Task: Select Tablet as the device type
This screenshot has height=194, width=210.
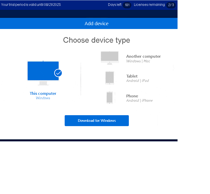Action: tap(132, 76)
